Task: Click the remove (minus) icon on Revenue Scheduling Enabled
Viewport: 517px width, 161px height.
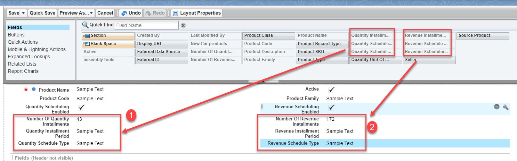Action: [x=497, y=107]
